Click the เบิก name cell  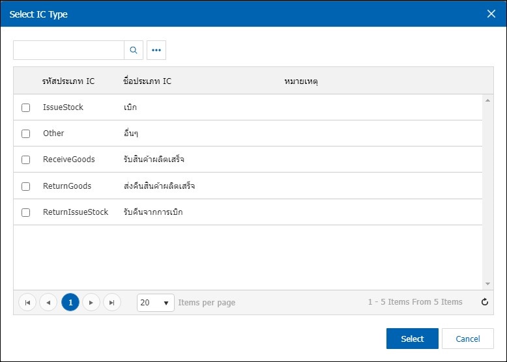click(130, 107)
